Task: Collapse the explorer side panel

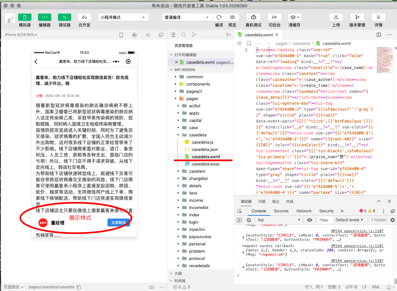Action: click(229, 35)
